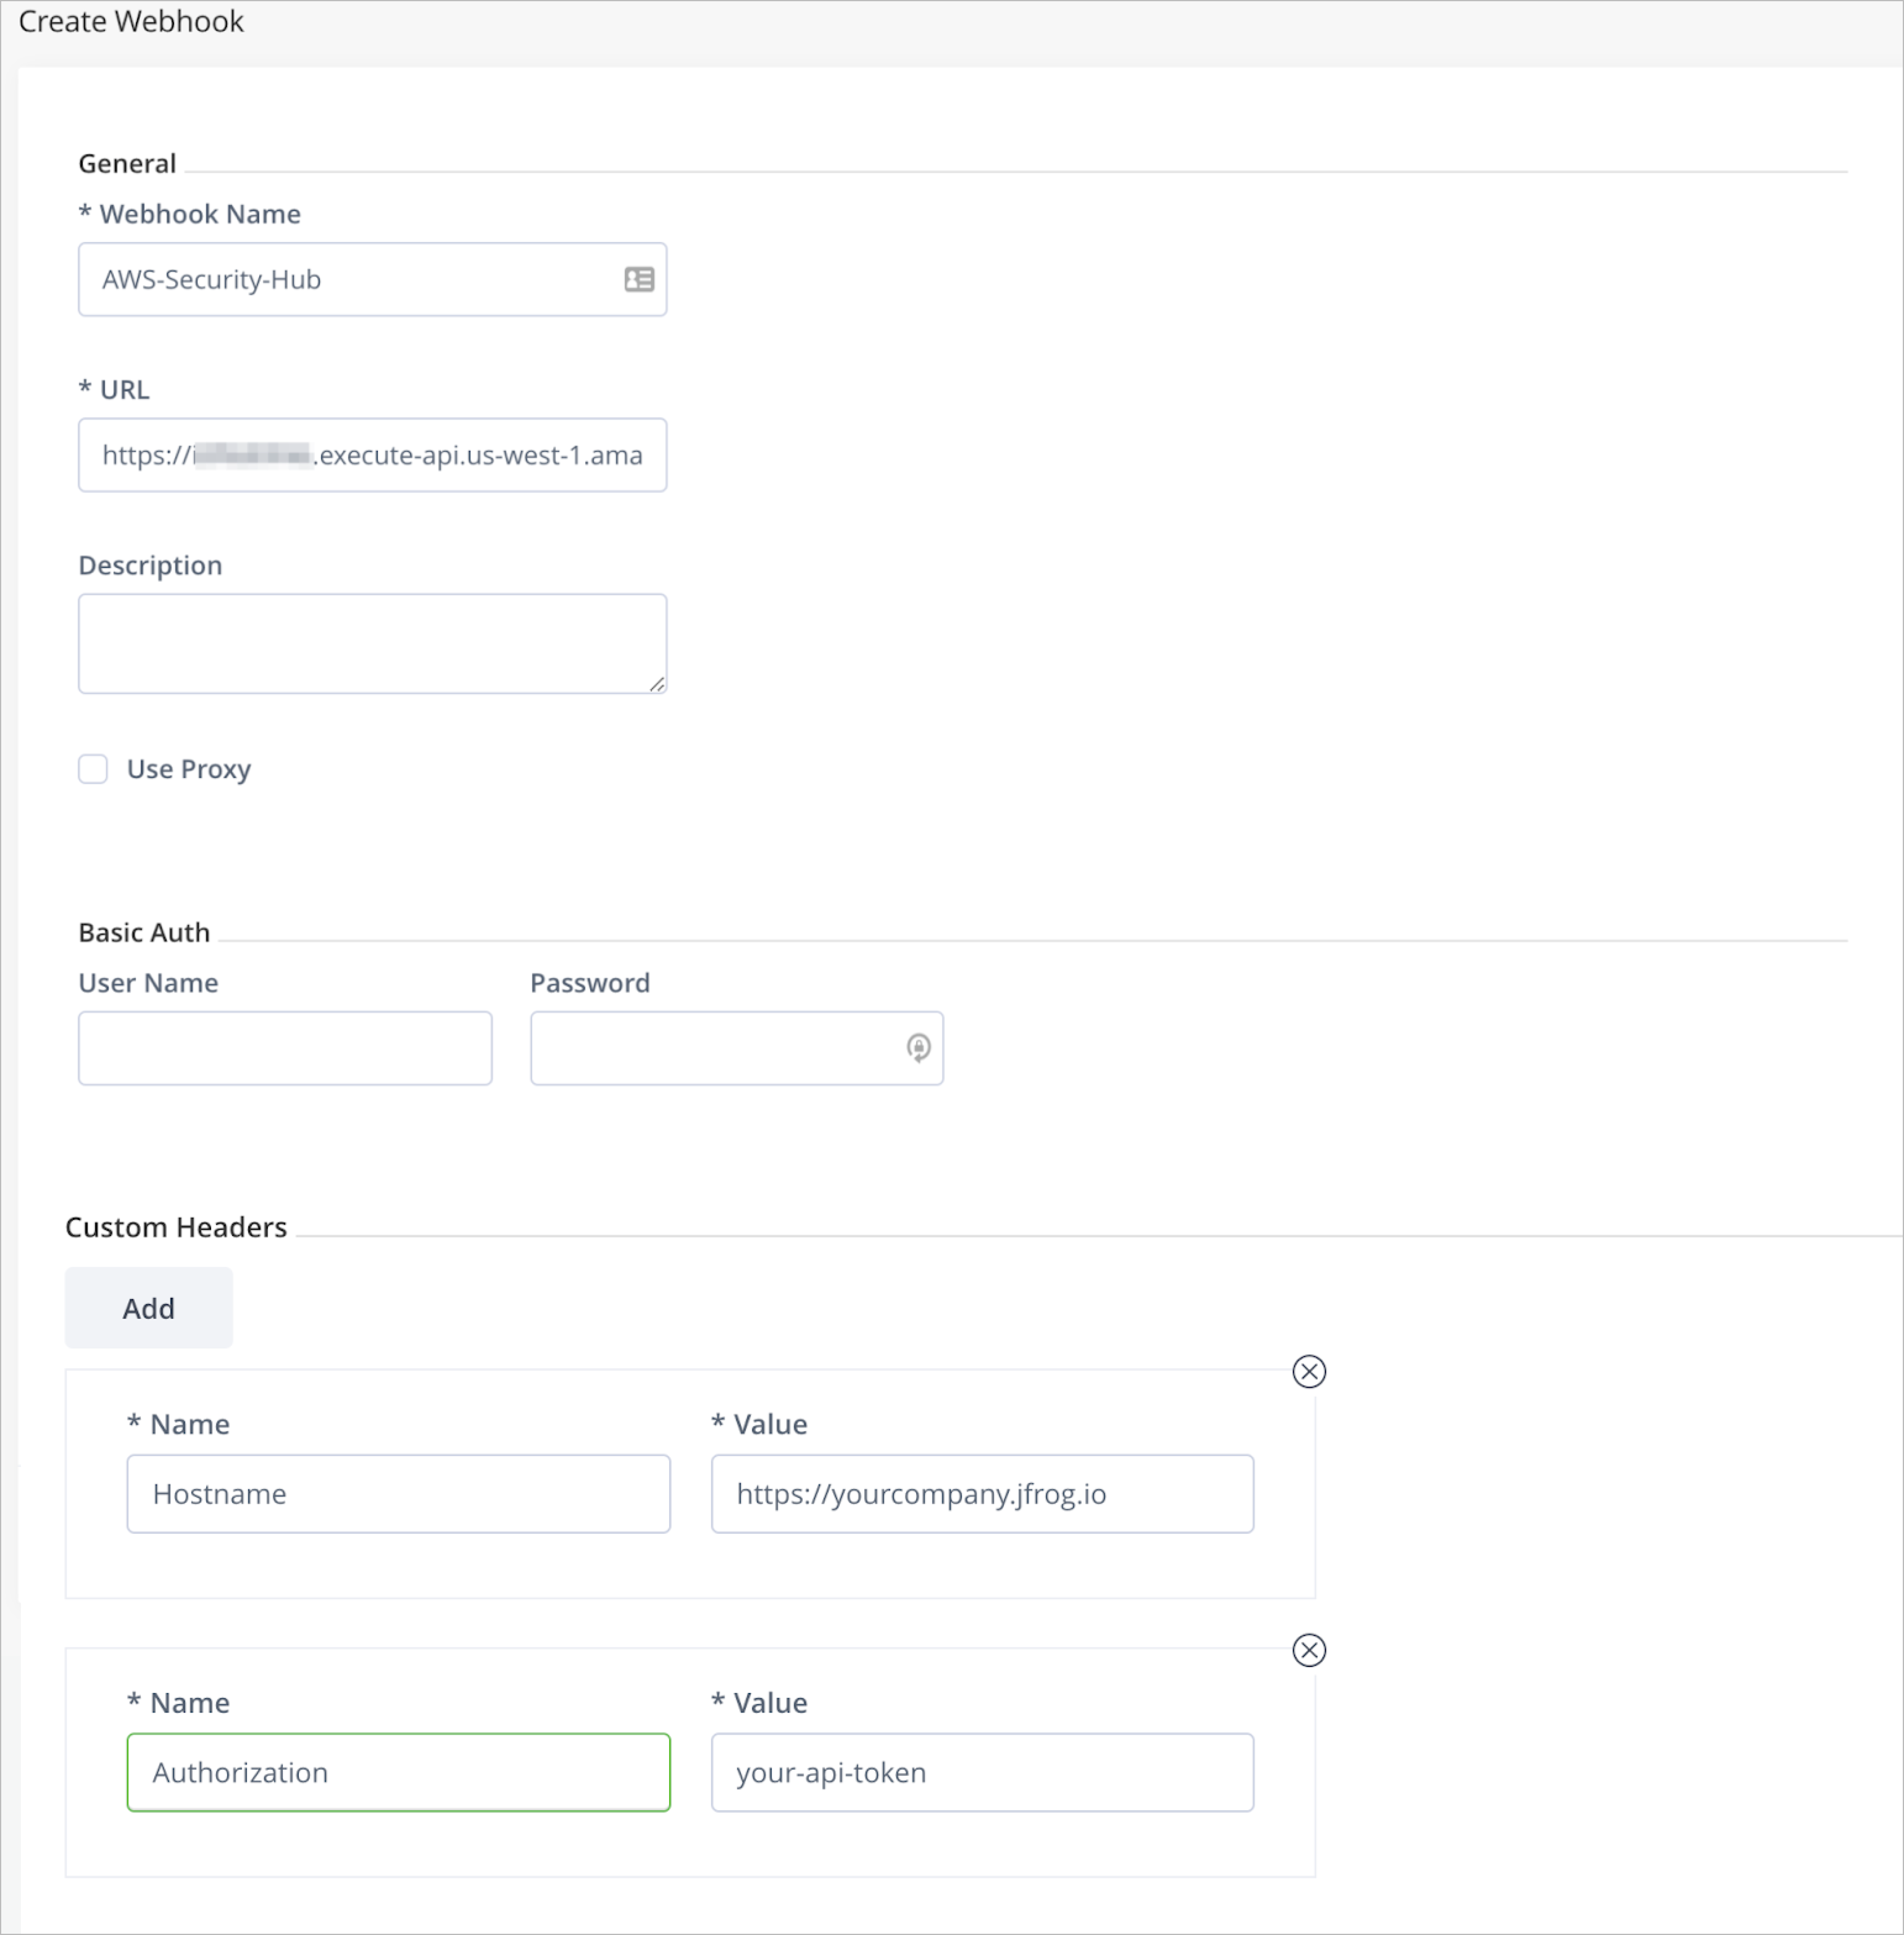Click the Custom Headers section heading

176,1227
